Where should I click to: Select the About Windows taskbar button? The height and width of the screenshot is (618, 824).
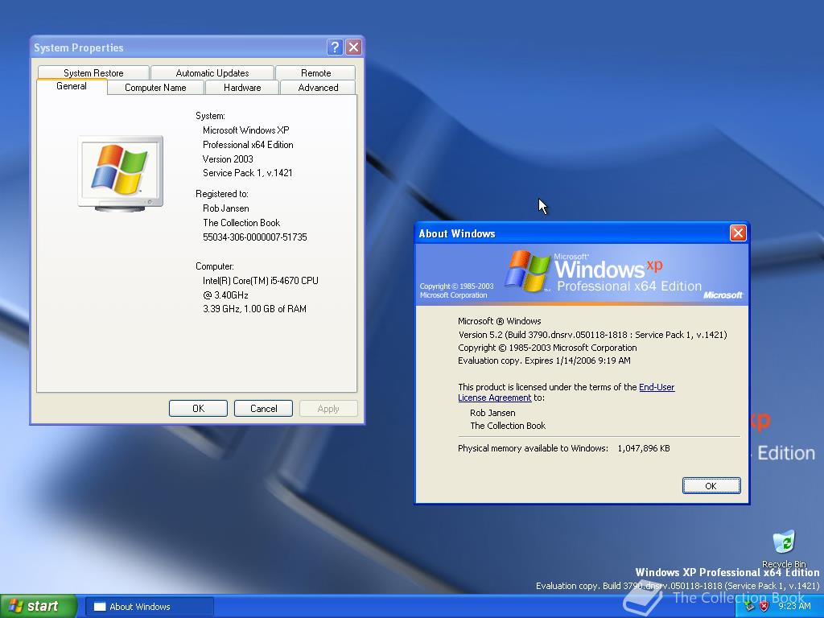[150, 607]
